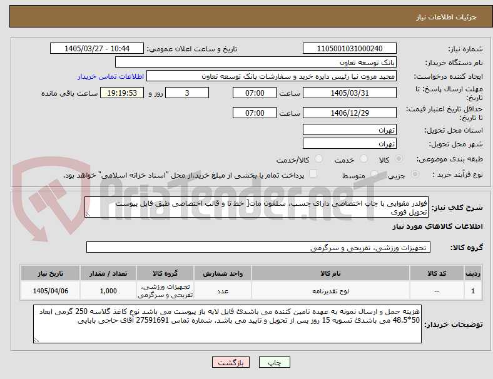This screenshot has width=493, height=379.
Task: Click the page header جزئیات اطلاعات نیاز
Action: click(x=447, y=17)
